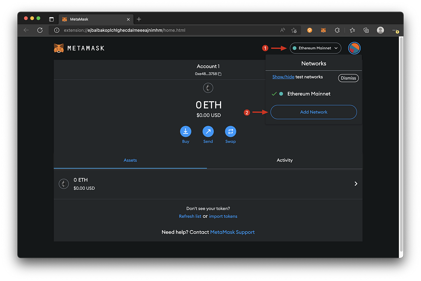Screen dimensions: 421x281
Task: Click the page vertical scrollbar
Action: [x=401, y=145]
